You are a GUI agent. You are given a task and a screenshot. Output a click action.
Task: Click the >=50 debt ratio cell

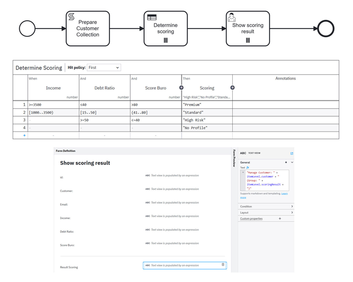click(104, 120)
